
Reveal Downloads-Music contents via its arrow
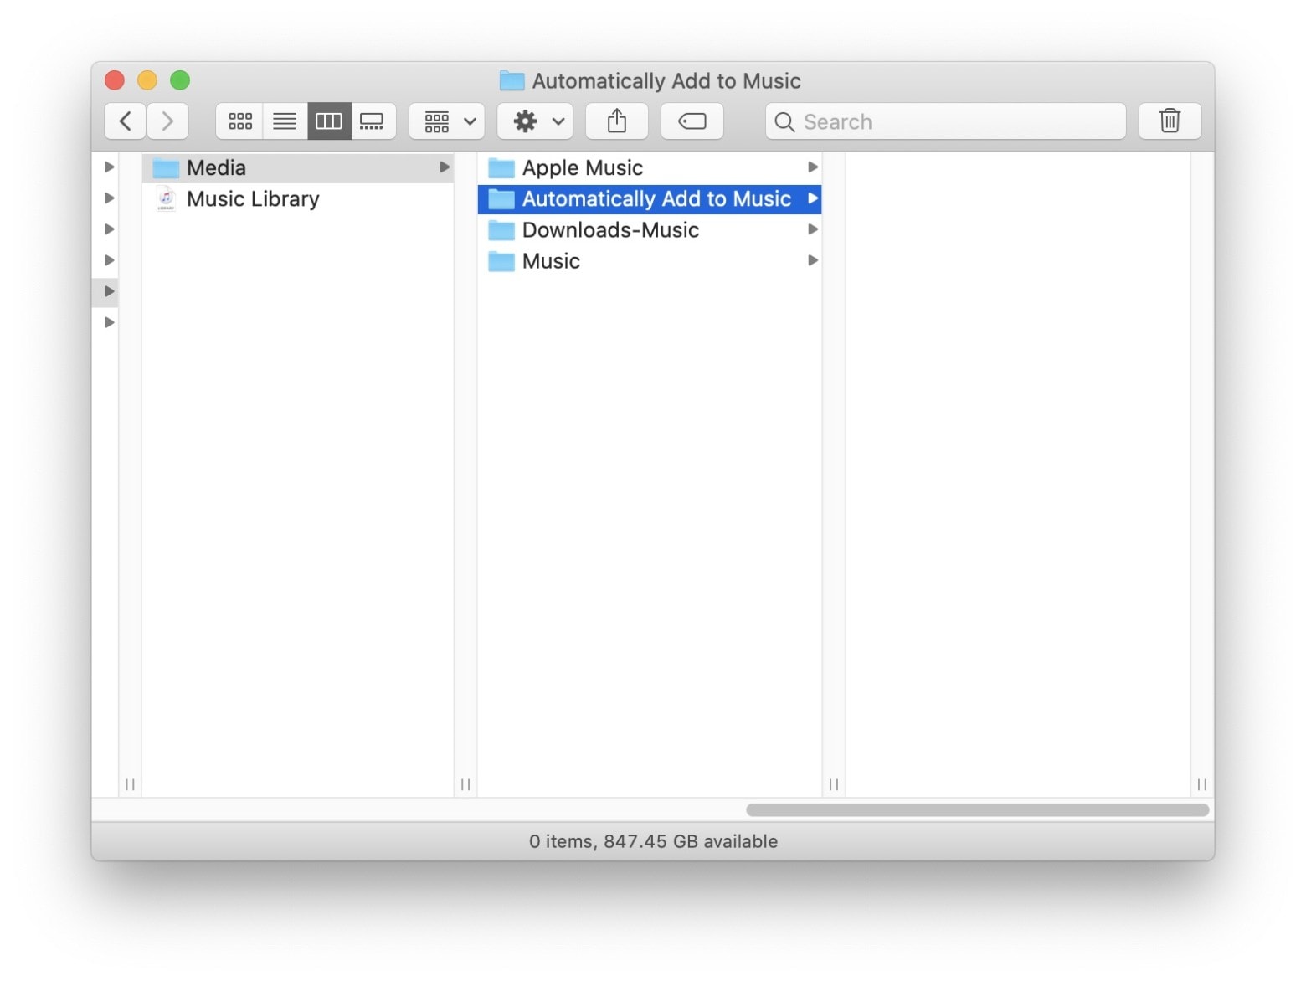tap(811, 229)
